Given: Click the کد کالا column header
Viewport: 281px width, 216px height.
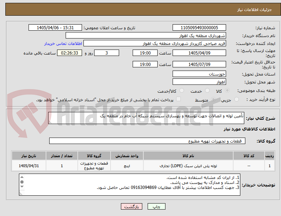Looking at the screenshot, I should 249,156.
